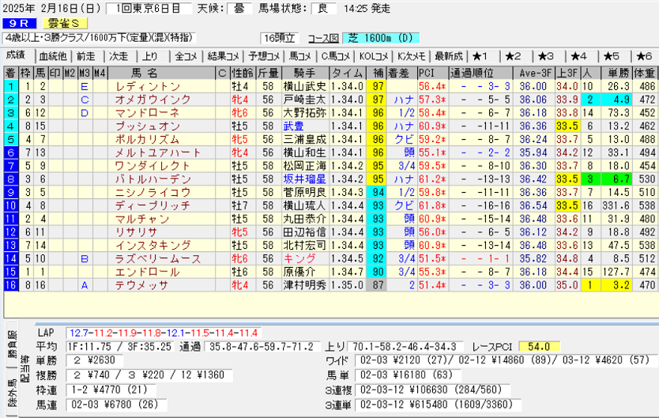659x418 pixels.
Task: Select the ★4 star tab
Action: coord(578,56)
